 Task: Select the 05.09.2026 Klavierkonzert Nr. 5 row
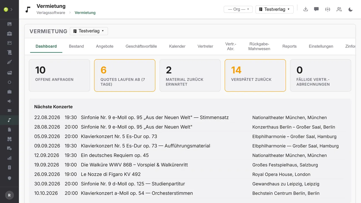(x=190, y=136)
